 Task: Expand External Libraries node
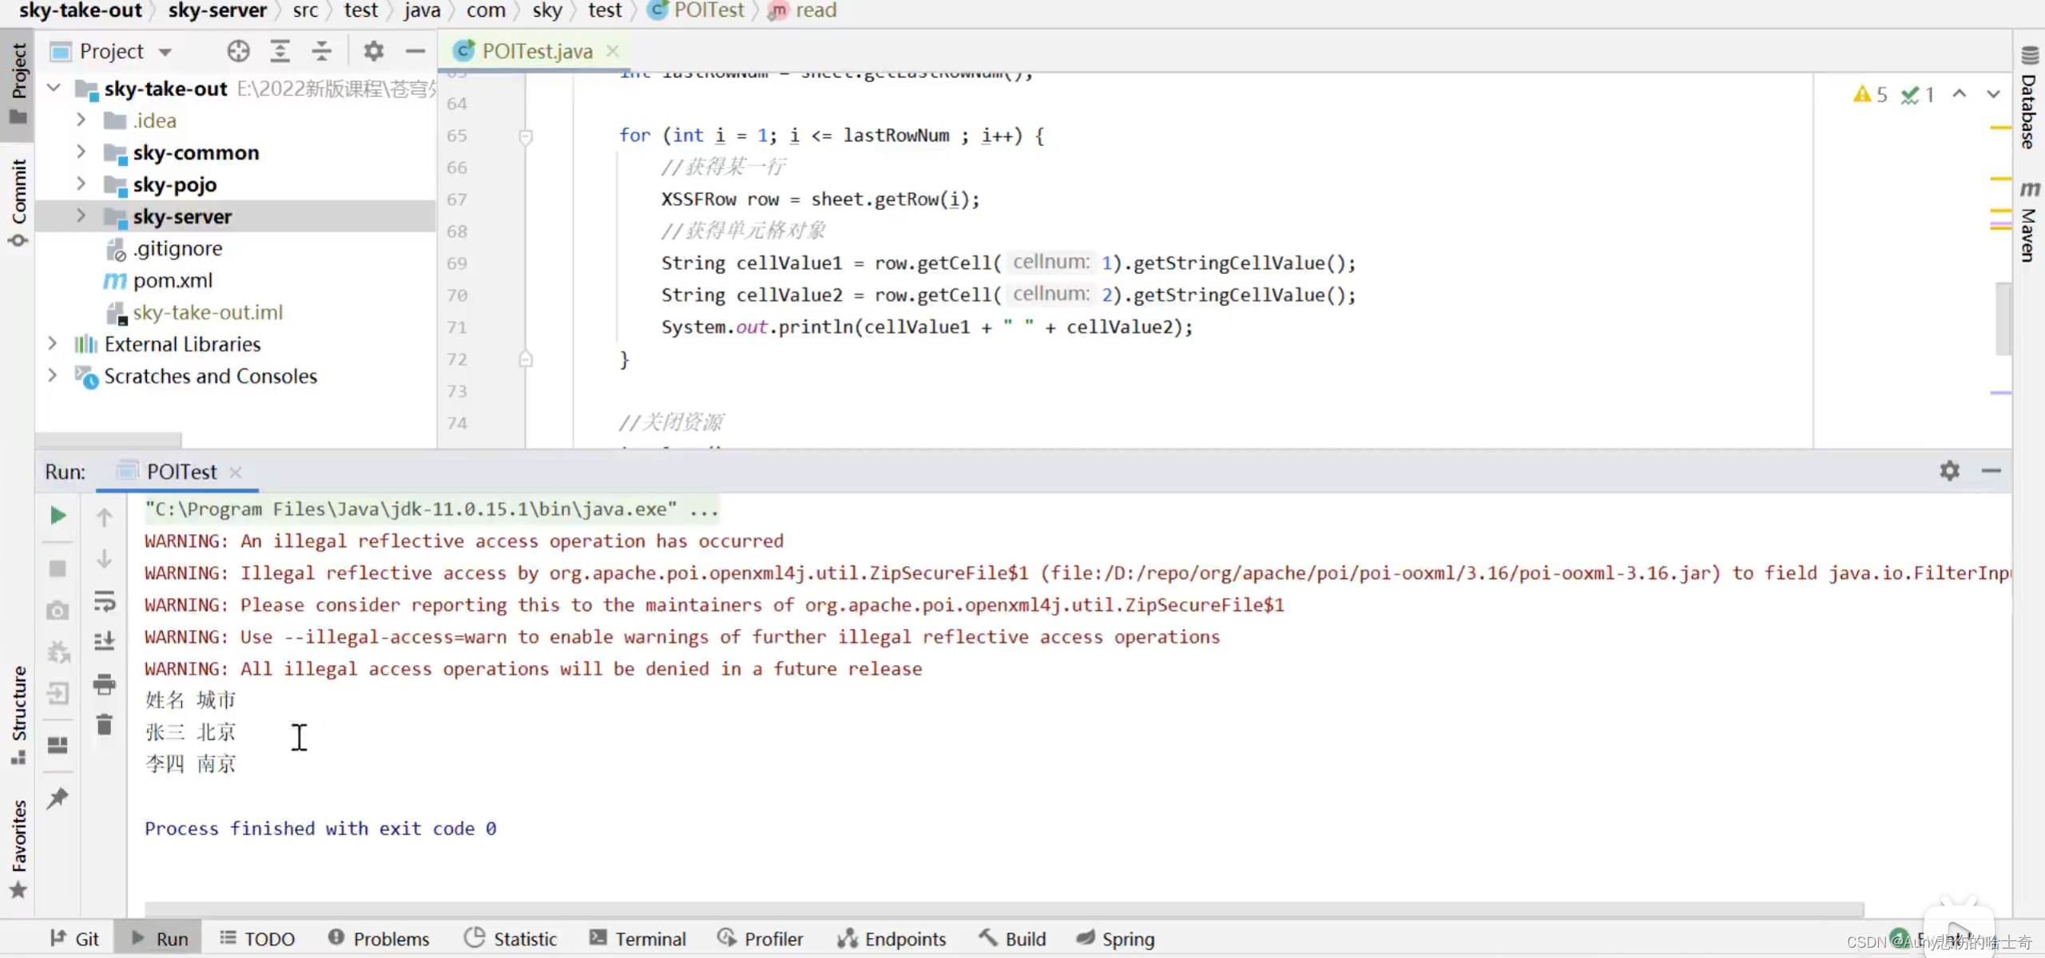(53, 343)
